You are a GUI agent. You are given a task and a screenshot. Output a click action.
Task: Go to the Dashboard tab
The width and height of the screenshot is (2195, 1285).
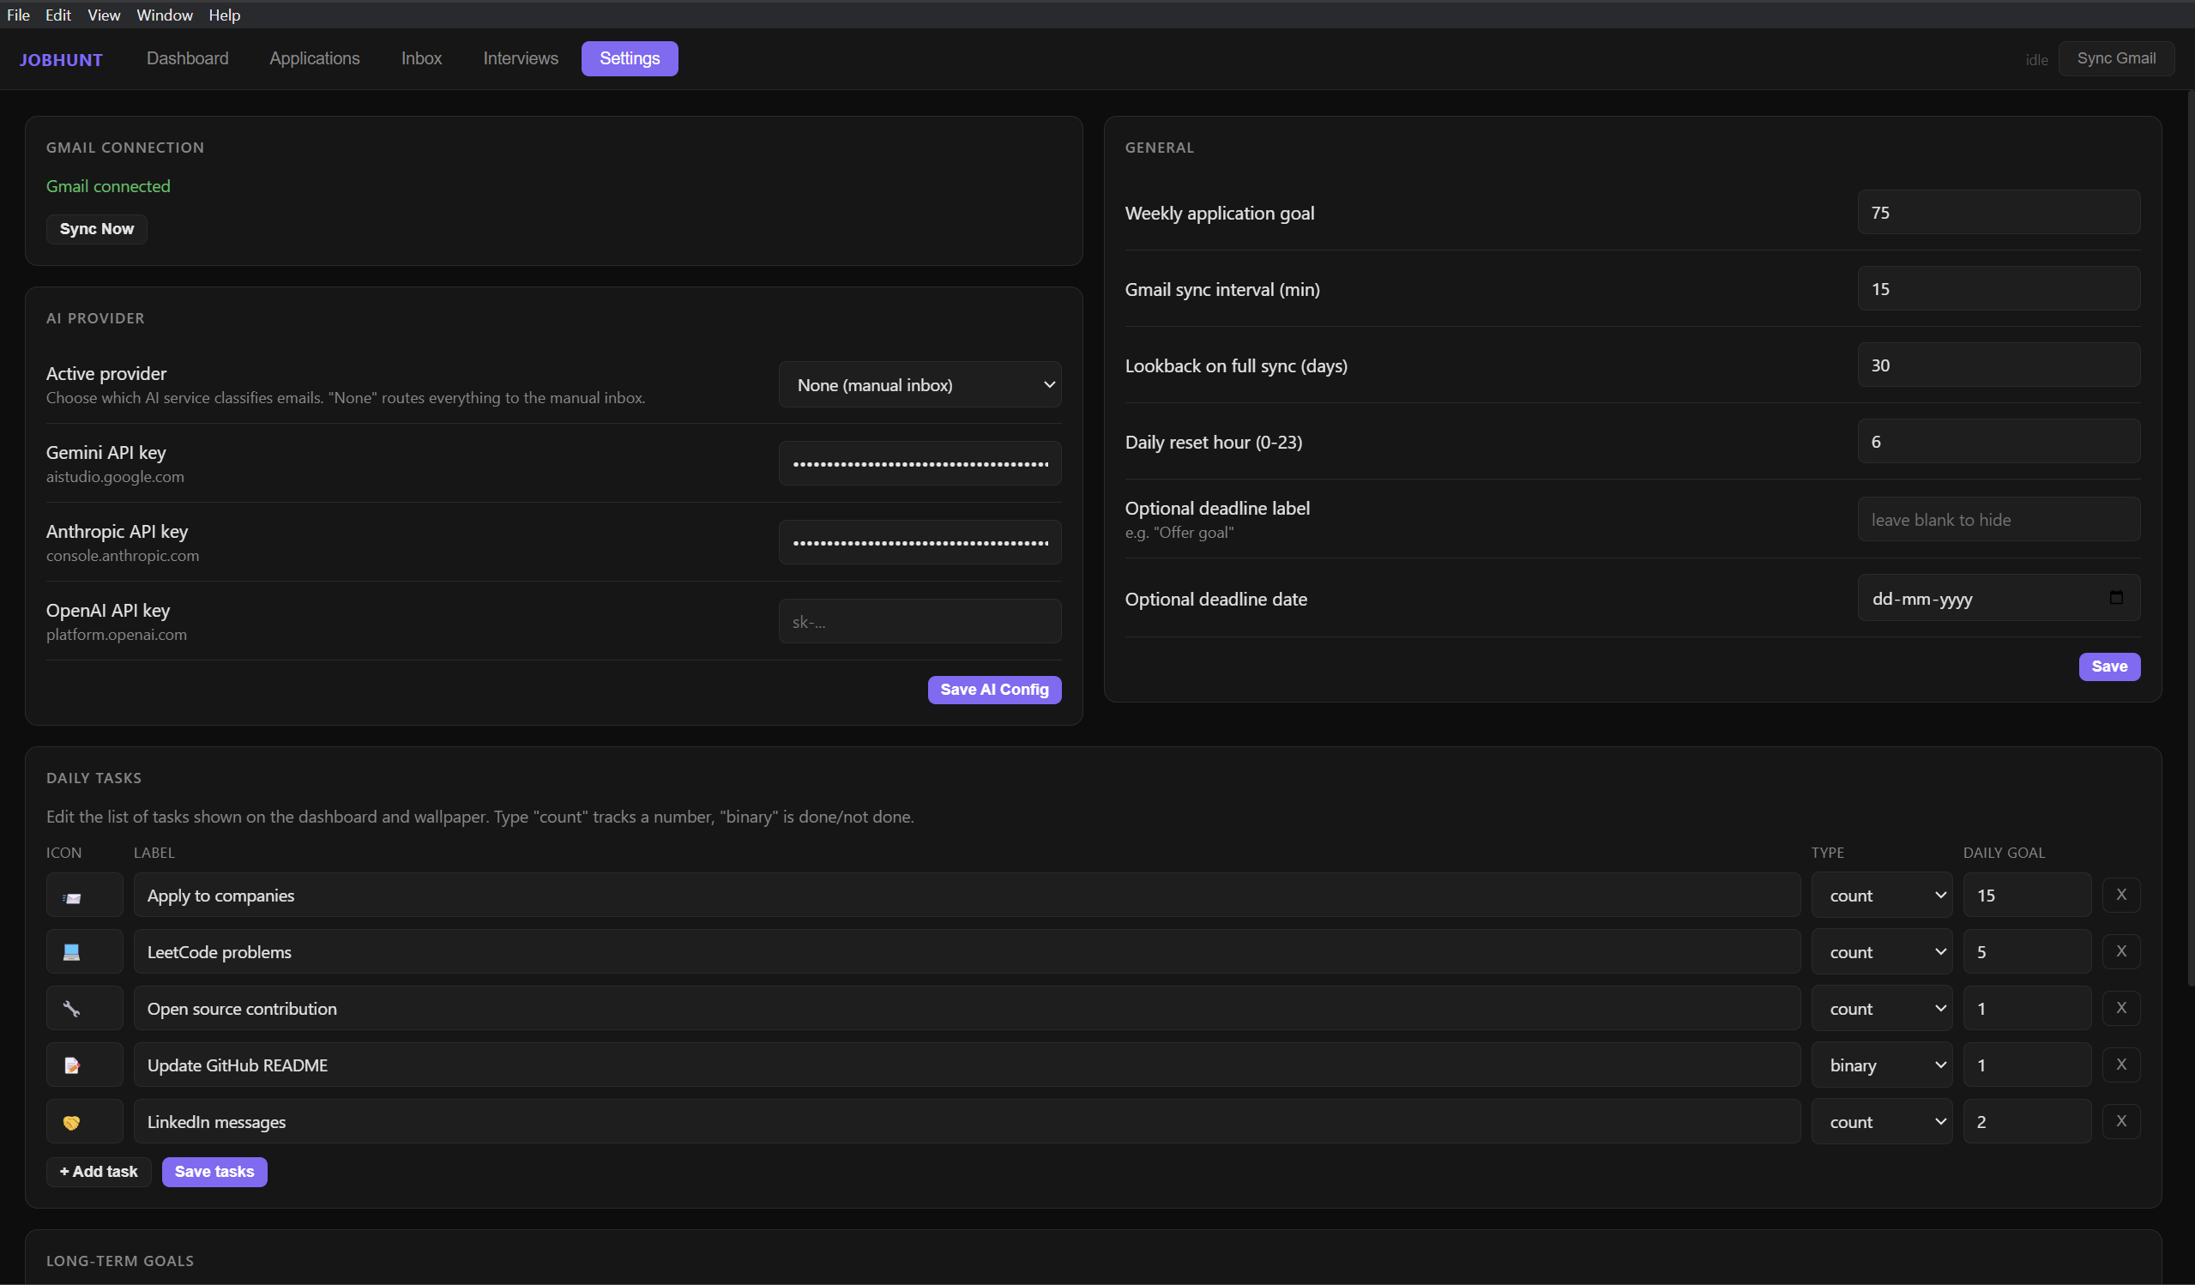(187, 58)
